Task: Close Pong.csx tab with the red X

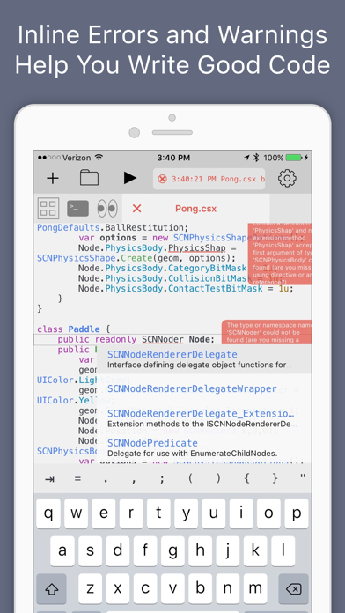Action: 136,209
